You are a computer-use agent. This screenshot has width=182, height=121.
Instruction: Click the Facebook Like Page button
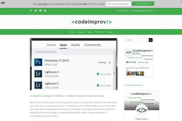pyautogui.click(x=131, y=62)
